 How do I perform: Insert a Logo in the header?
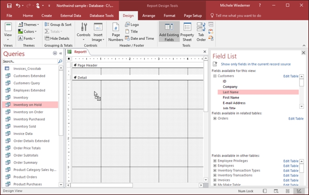[132, 25]
